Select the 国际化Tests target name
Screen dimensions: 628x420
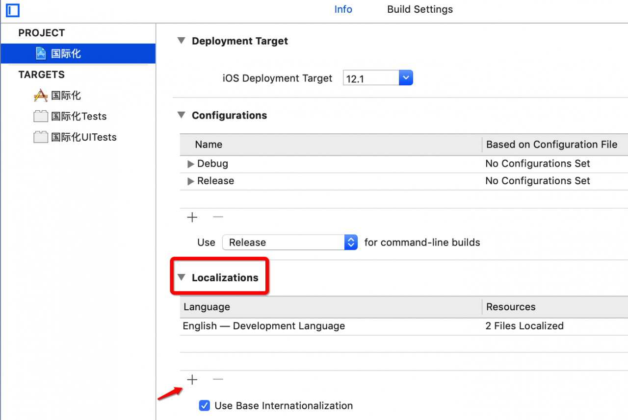coord(79,116)
